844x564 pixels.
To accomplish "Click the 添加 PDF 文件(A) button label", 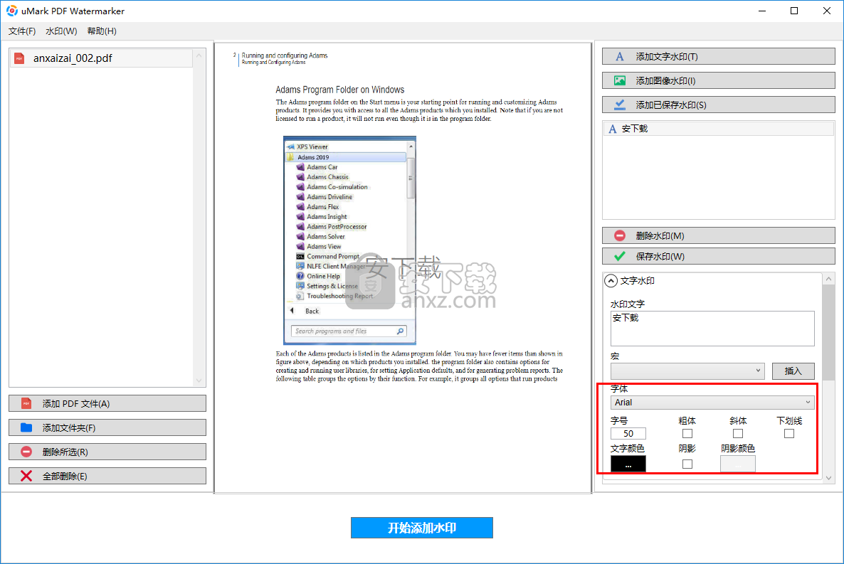I will tap(76, 404).
